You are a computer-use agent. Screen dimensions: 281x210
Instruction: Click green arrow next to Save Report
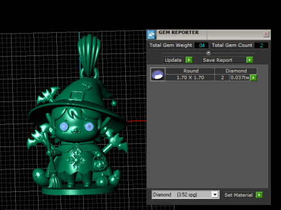(249, 60)
